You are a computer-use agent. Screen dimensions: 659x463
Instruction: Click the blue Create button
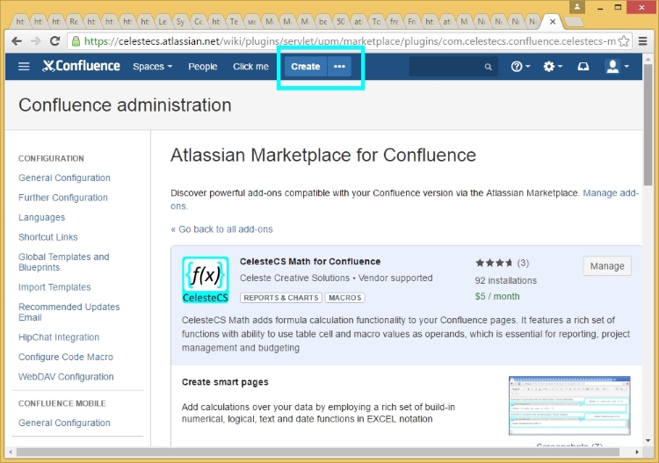[x=306, y=67]
